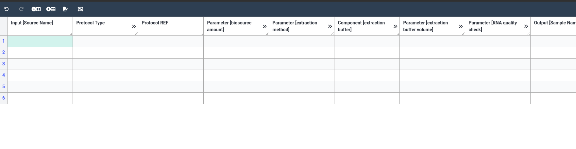Screen dimensions: 576x149
Task: Expand the Protocol Type column chevron
Action: coord(134,26)
